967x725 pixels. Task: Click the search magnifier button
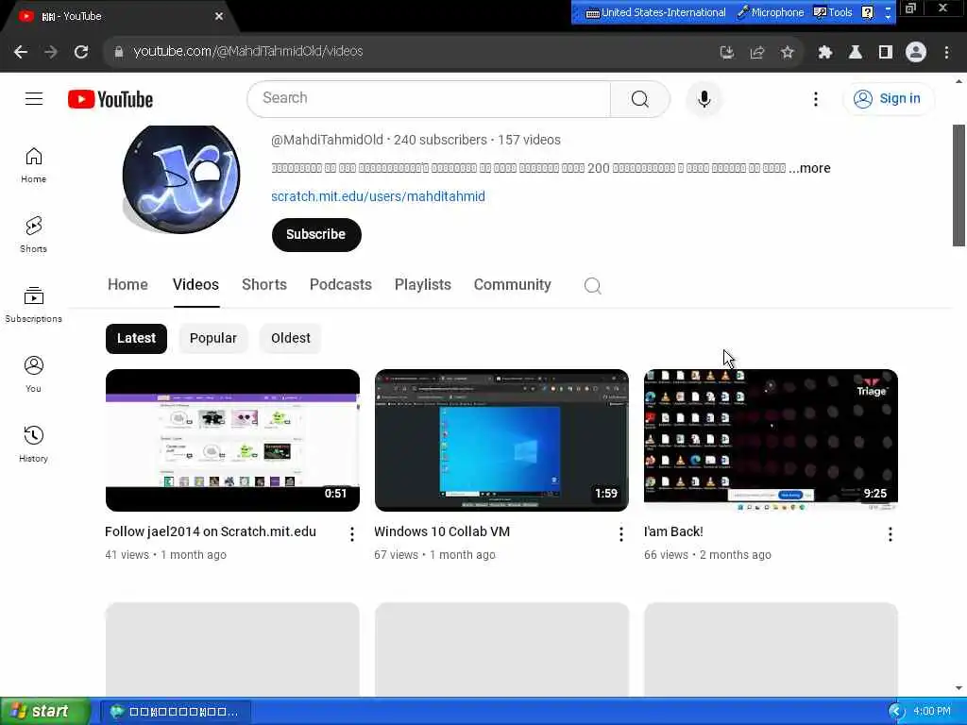639,98
